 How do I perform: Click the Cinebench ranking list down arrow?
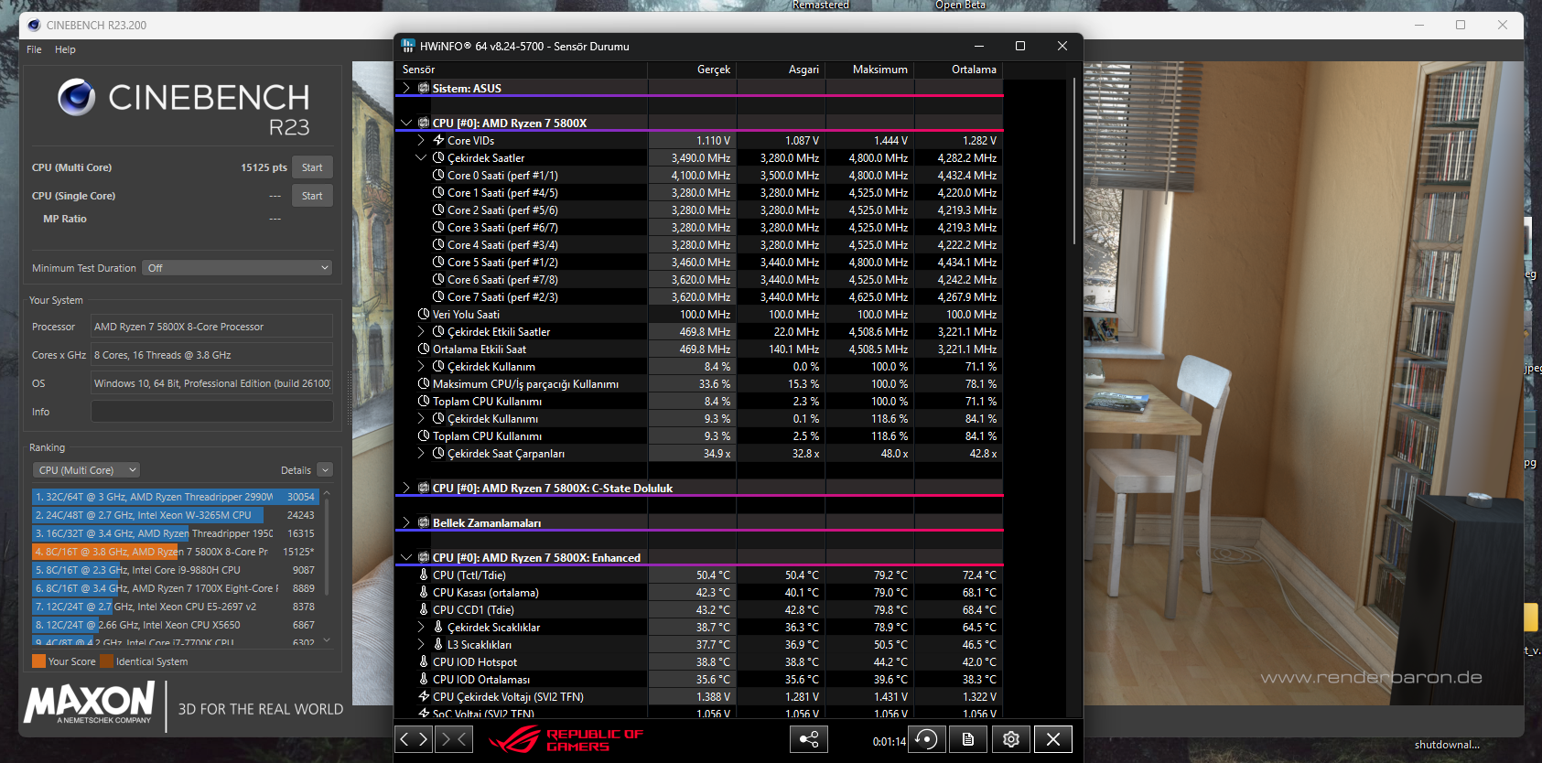327,640
